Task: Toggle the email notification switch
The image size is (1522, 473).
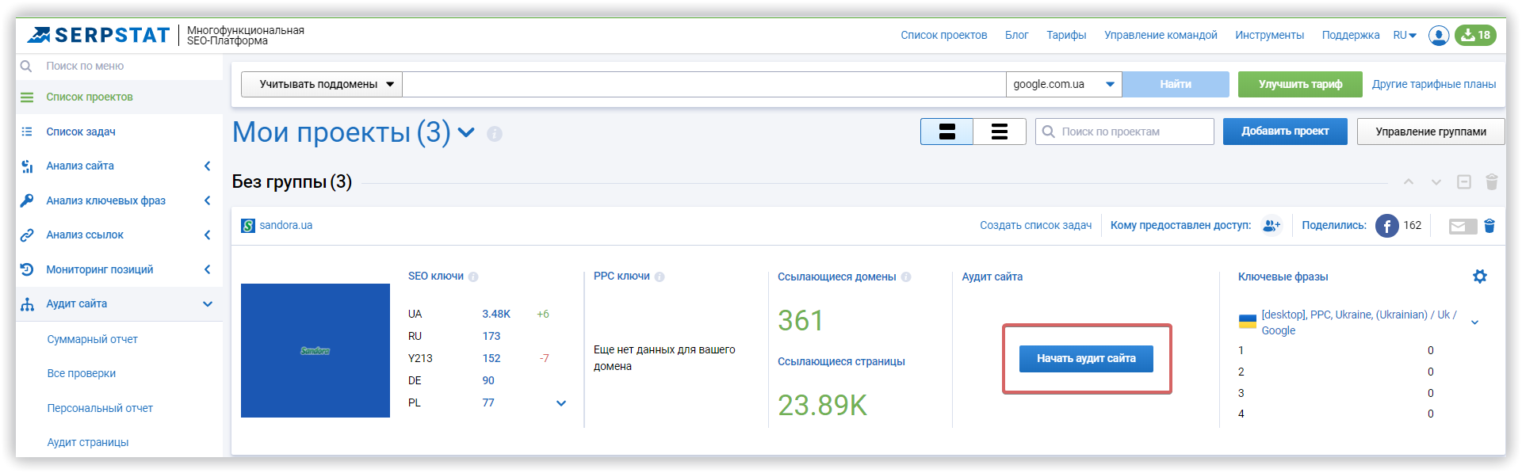Action: [x=1463, y=227]
